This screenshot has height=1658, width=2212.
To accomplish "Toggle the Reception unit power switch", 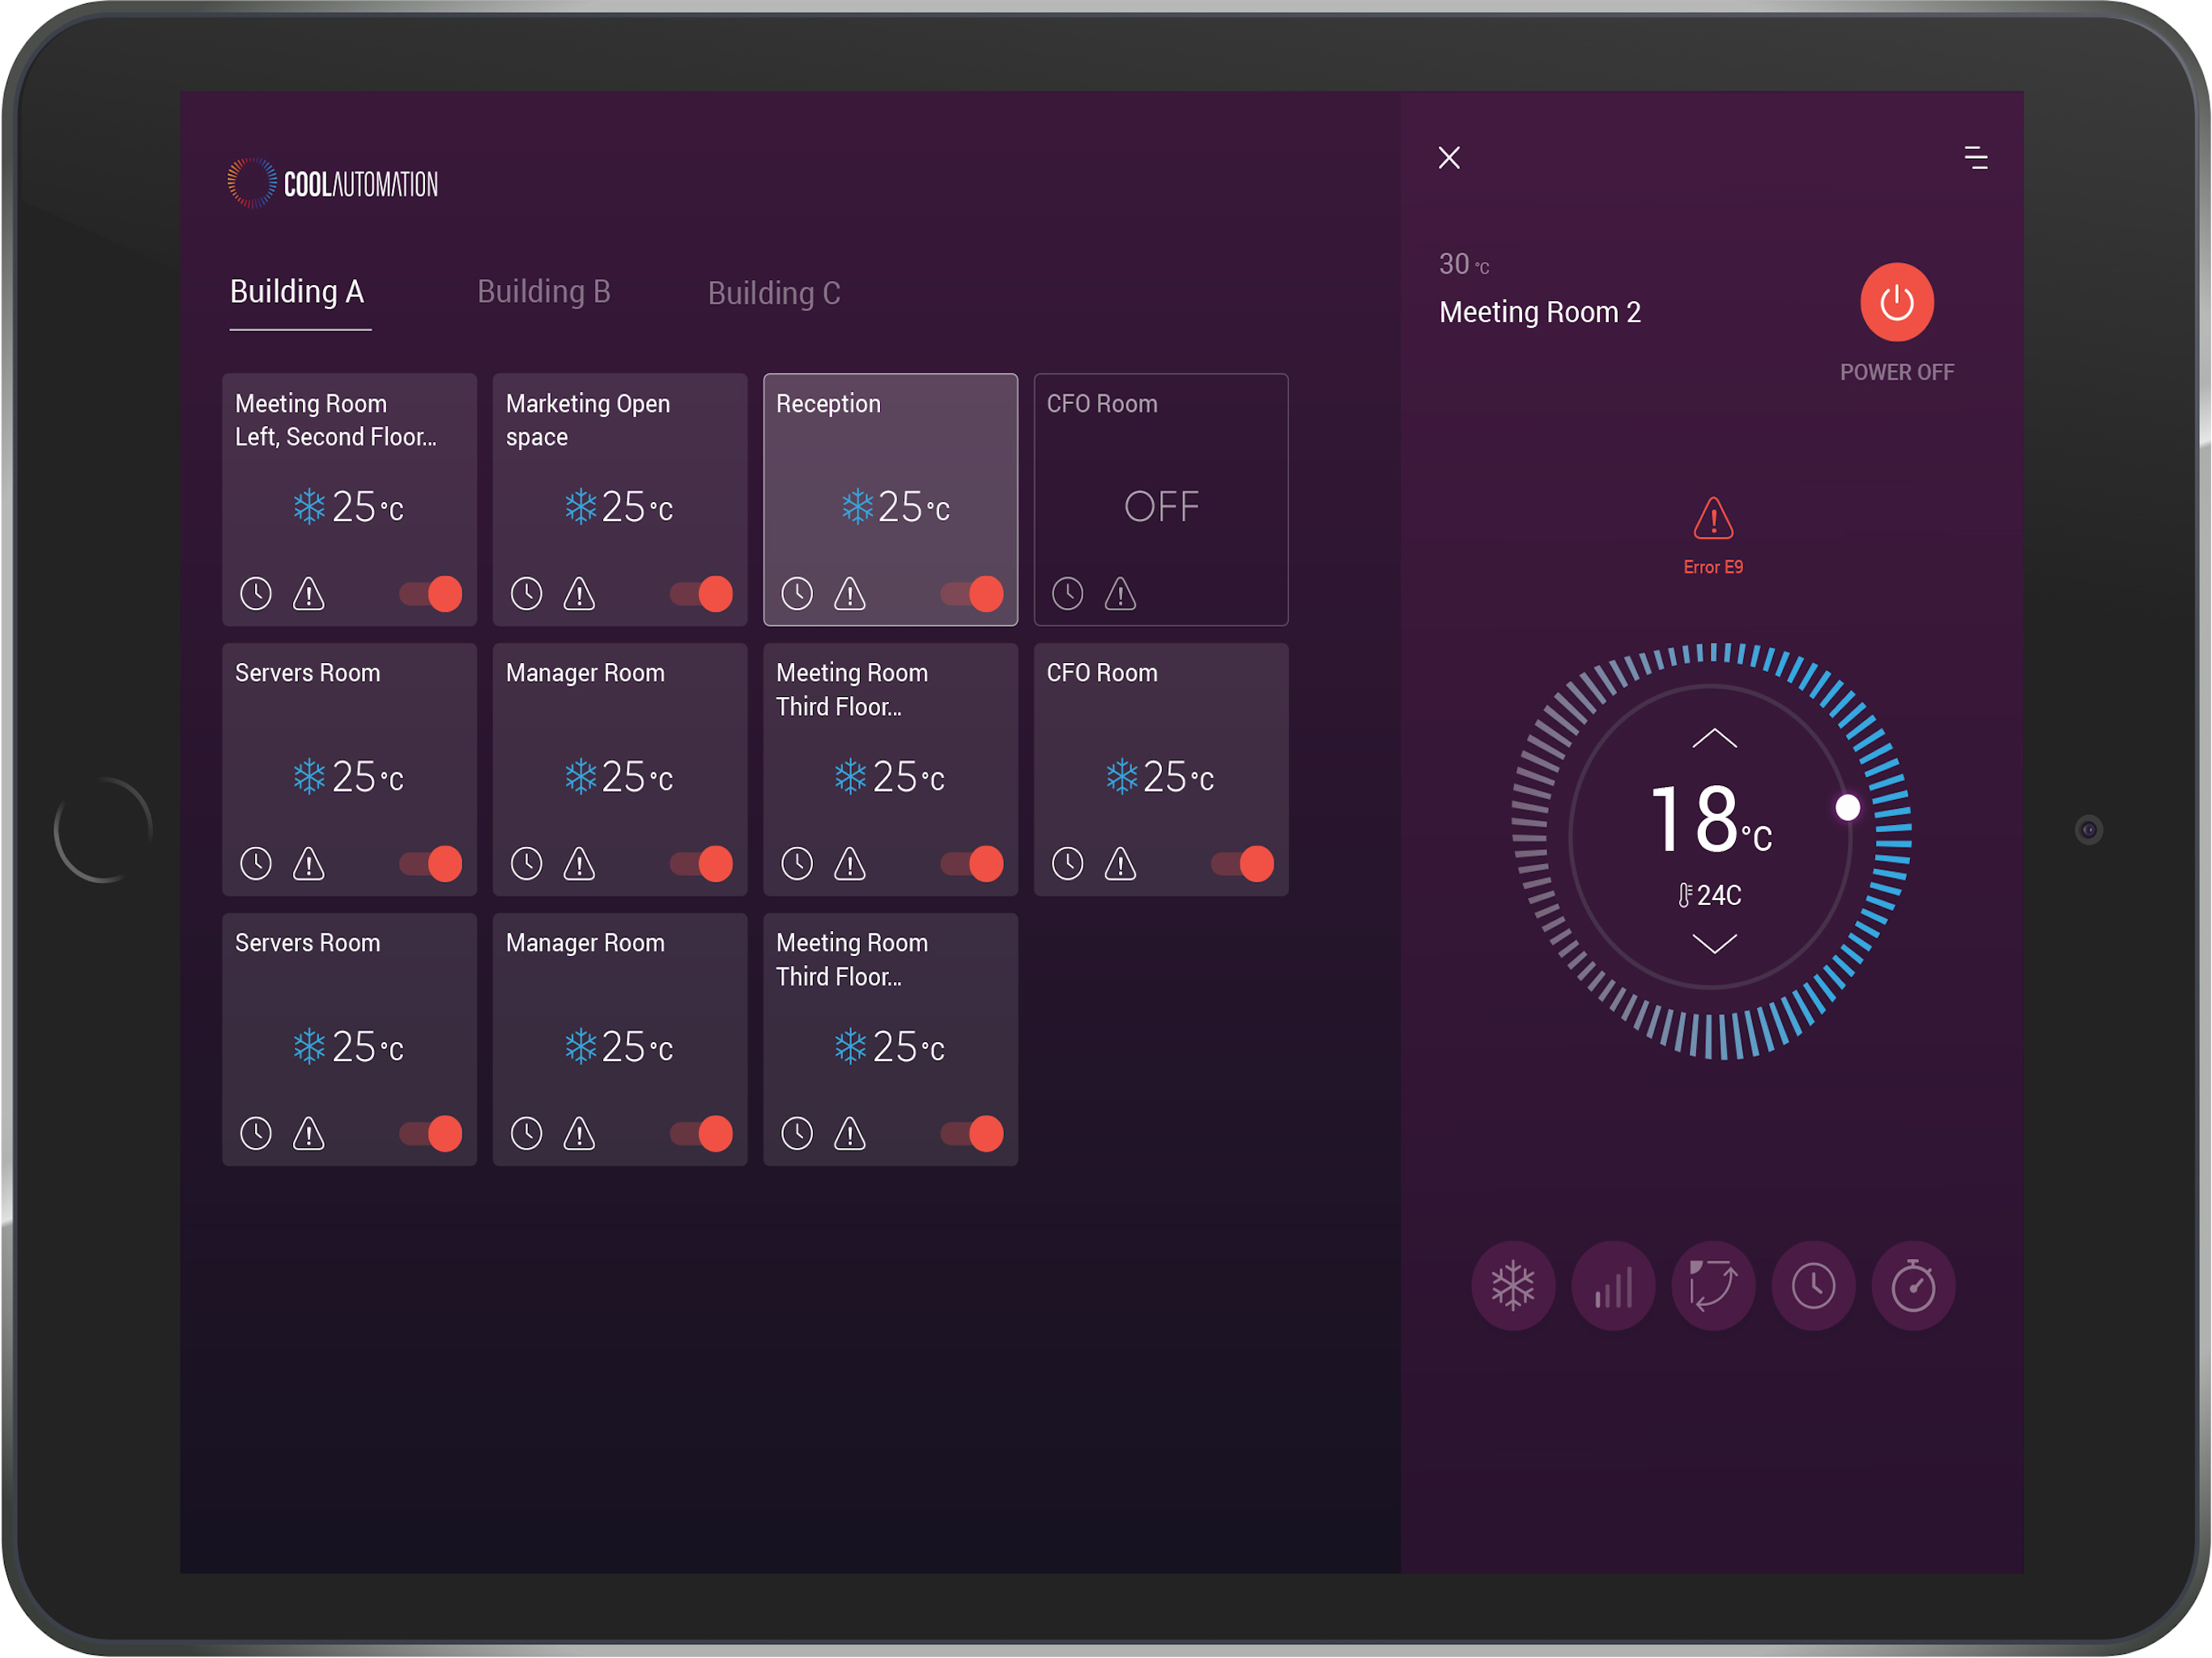I will pos(972,594).
